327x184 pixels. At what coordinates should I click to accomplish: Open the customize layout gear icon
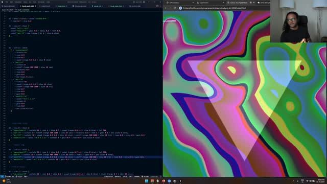click(x=144, y=2)
